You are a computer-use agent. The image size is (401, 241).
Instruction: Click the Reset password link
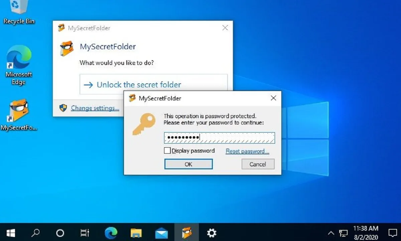[247, 151]
